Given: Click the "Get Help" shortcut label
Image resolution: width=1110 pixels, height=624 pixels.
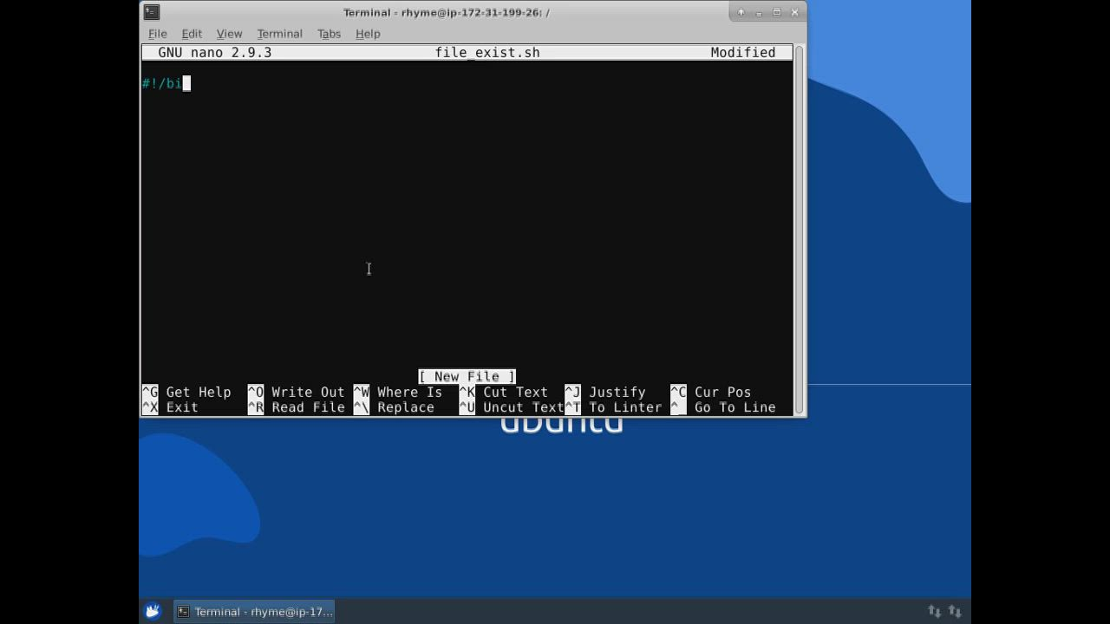Looking at the screenshot, I should pos(199,392).
